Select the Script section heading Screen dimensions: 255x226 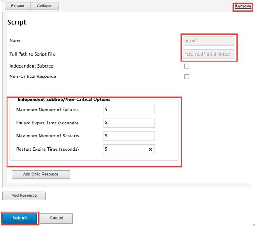pos(16,22)
